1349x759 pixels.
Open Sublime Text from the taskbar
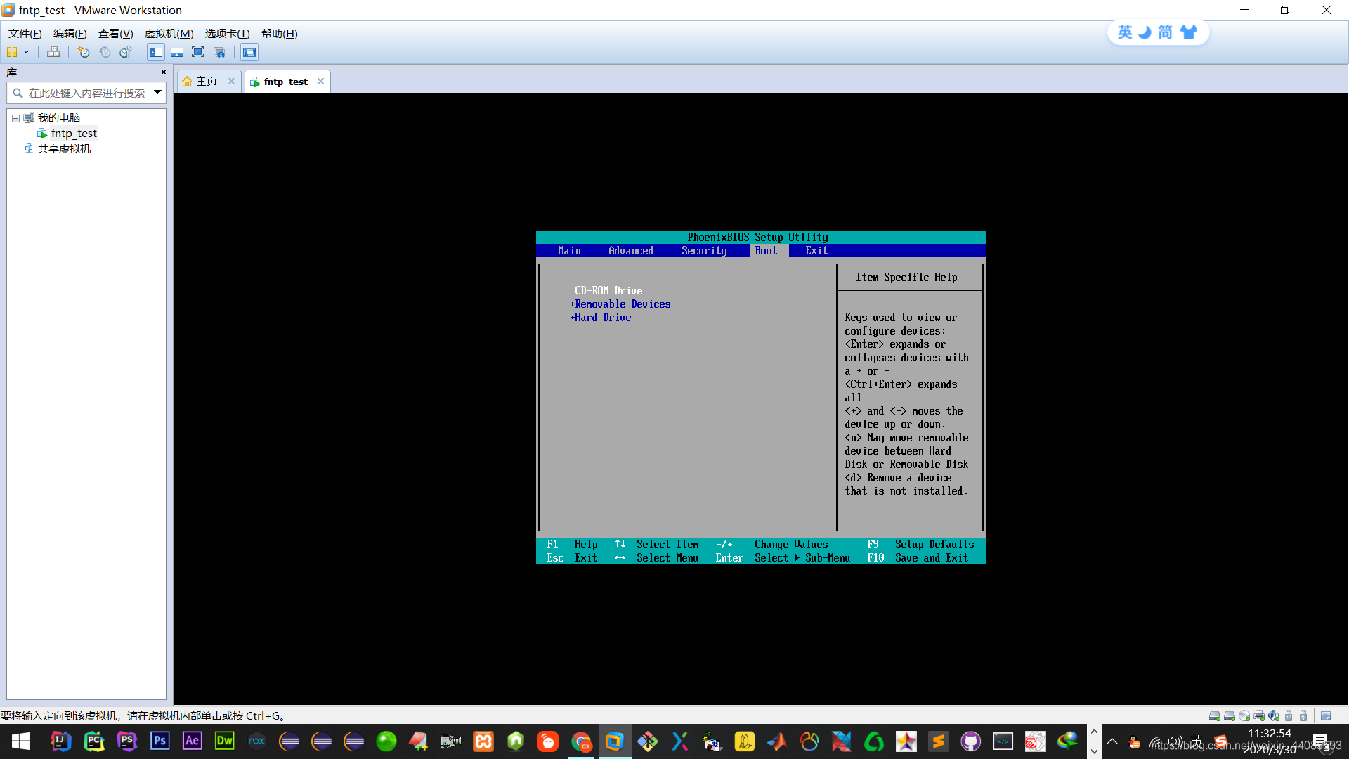click(938, 741)
